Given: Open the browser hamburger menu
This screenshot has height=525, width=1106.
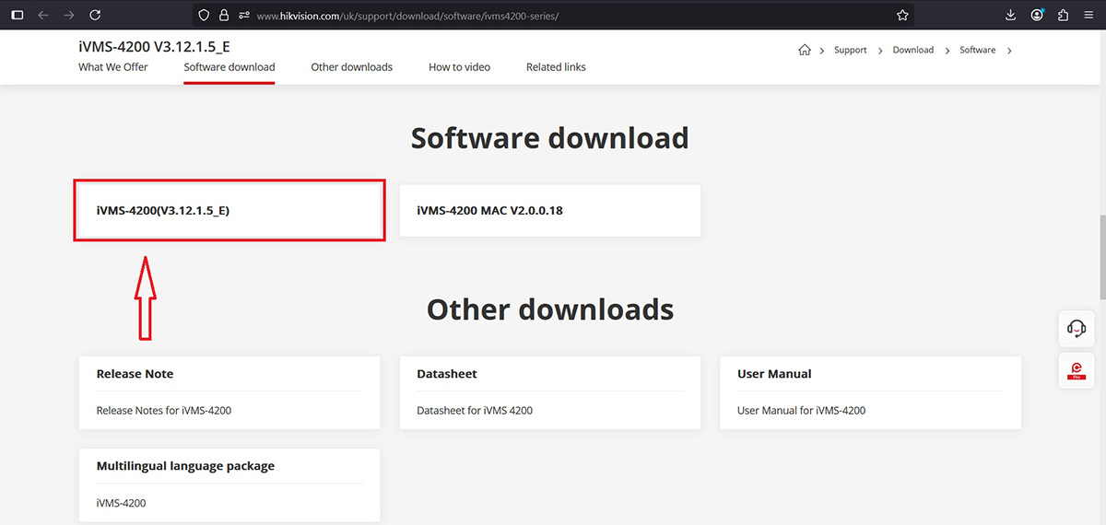Looking at the screenshot, I should point(1089,15).
